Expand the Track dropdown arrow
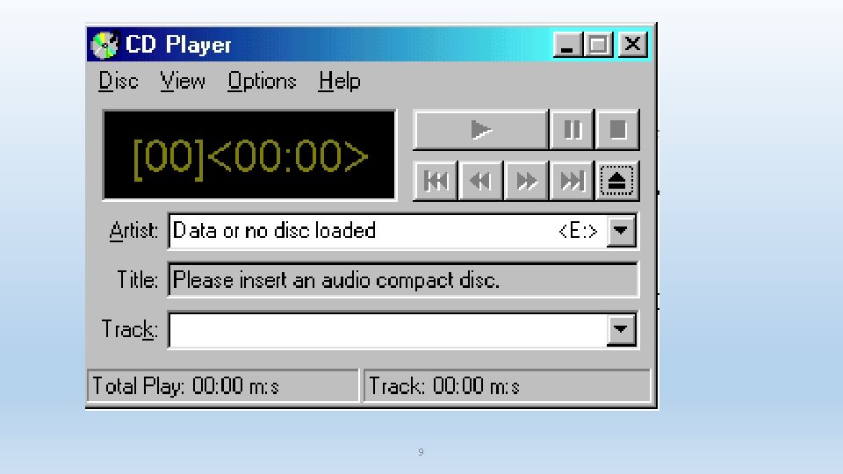 621,329
